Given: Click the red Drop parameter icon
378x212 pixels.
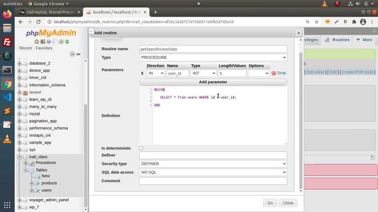Looking at the screenshot, I should pyautogui.click(x=273, y=73).
